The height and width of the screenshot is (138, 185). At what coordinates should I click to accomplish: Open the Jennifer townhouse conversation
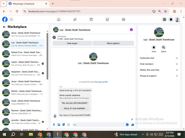tap(23, 122)
